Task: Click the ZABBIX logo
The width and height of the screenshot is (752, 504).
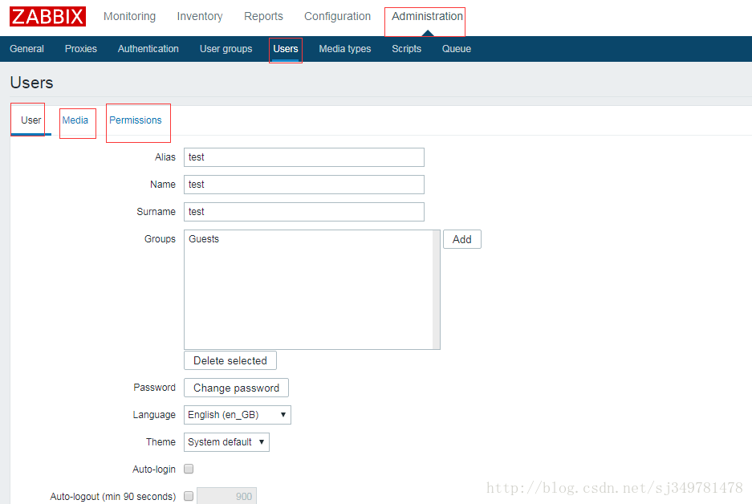Action: pos(47,16)
